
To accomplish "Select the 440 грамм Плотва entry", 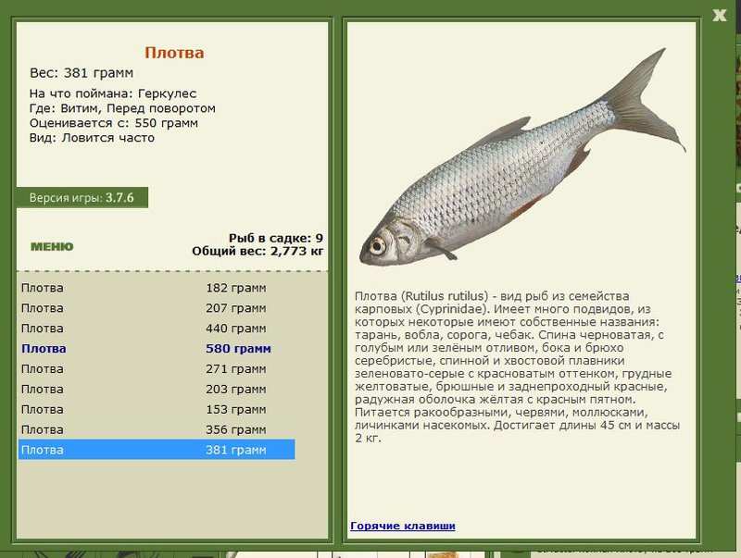I will point(157,329).
